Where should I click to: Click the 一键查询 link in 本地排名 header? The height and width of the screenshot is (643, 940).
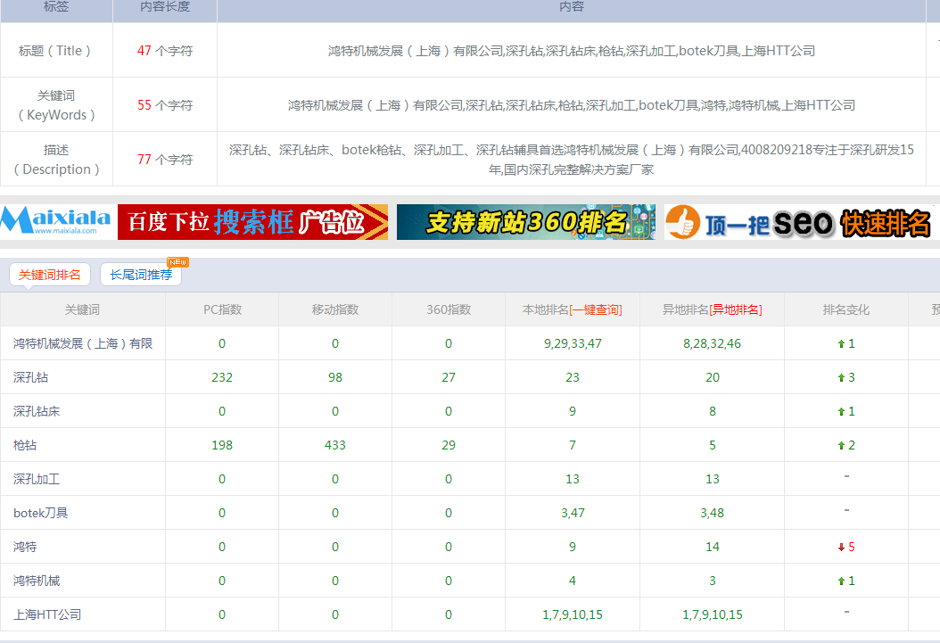[597, 310]
